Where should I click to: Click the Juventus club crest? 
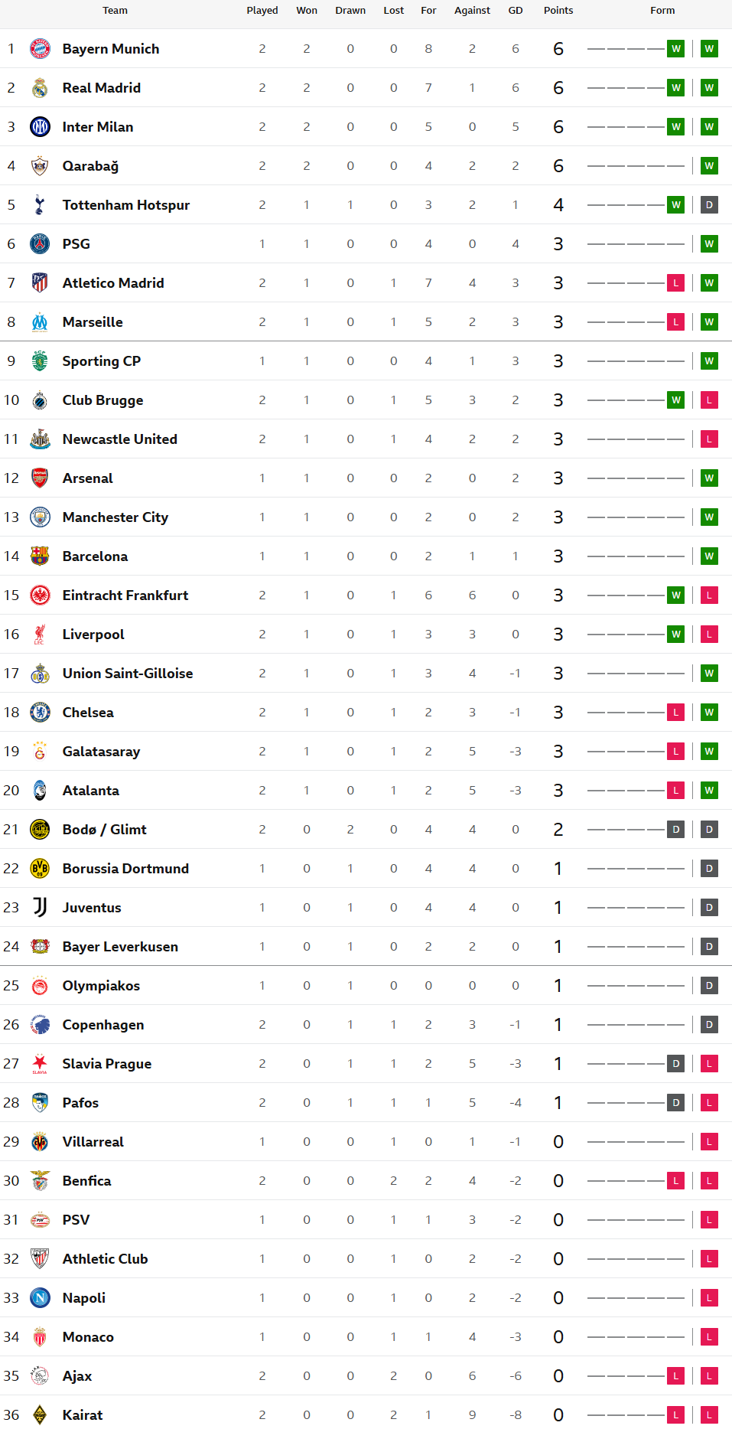pos(40,908)
